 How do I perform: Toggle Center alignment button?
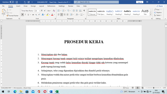point(61,15)
